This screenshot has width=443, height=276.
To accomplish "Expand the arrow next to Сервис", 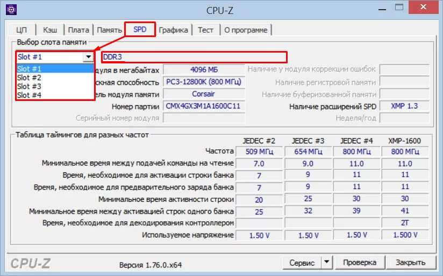I will coord(326,263).
